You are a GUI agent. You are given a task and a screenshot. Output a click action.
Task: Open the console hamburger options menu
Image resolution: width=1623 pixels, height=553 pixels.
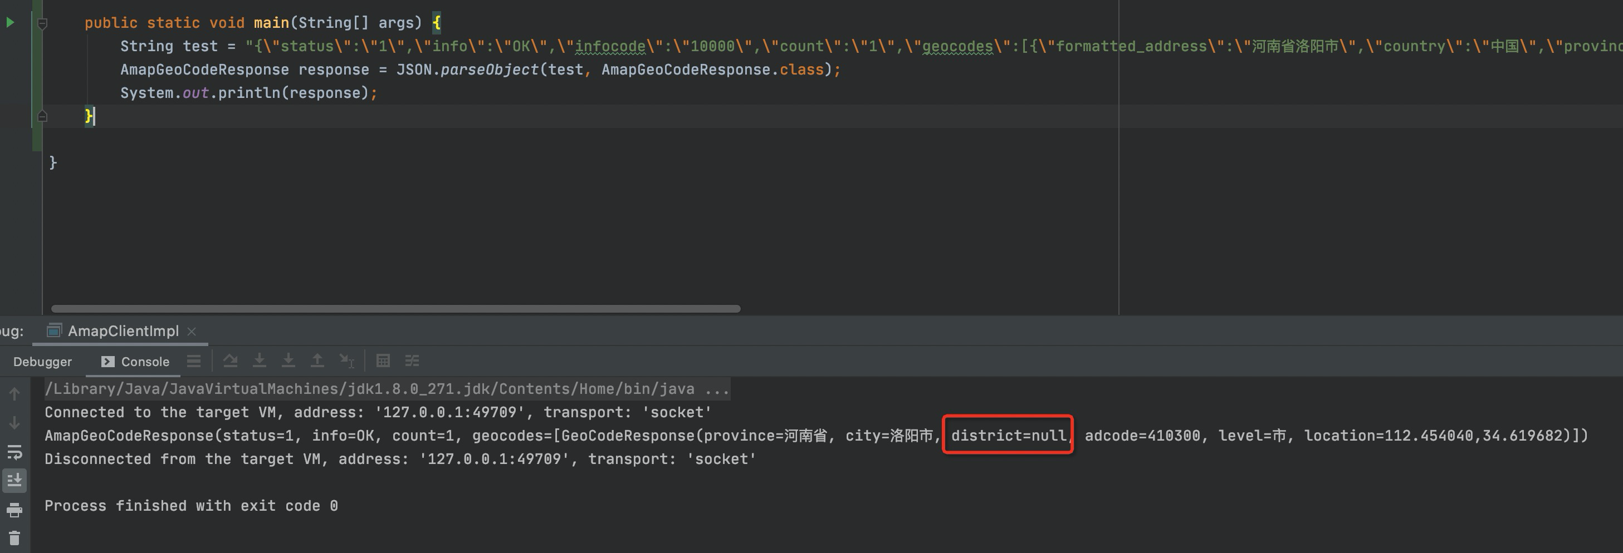(x=193, y=361)
